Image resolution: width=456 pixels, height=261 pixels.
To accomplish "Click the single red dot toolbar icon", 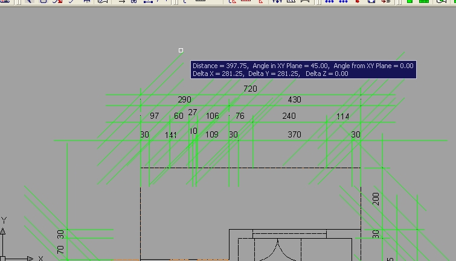I will tap(358, 2).
